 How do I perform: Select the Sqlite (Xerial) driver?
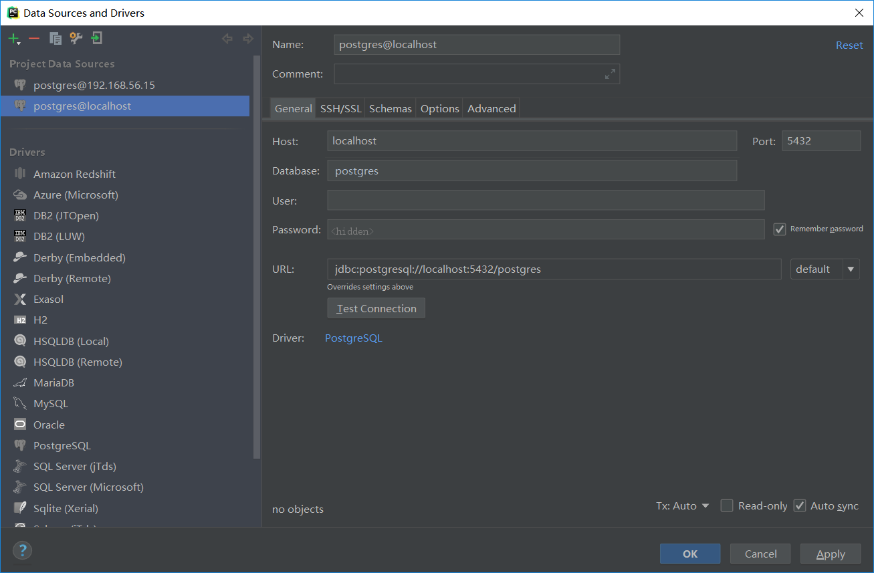click(x=66, y=508)
